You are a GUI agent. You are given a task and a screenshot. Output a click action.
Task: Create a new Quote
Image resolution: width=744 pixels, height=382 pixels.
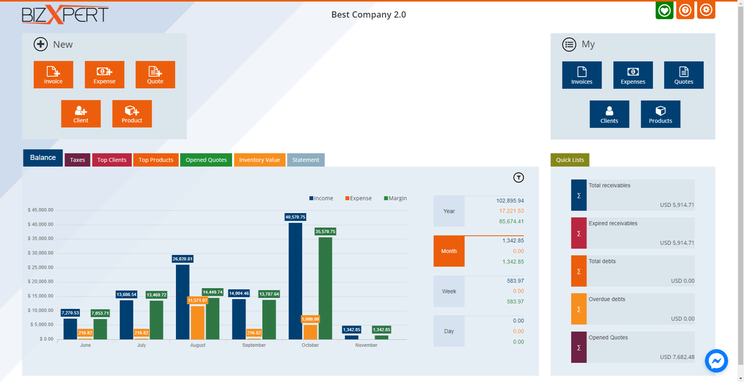155,74
